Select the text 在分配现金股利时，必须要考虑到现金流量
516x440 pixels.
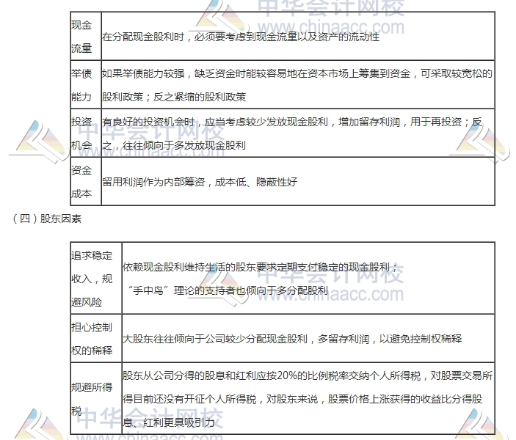200,37
